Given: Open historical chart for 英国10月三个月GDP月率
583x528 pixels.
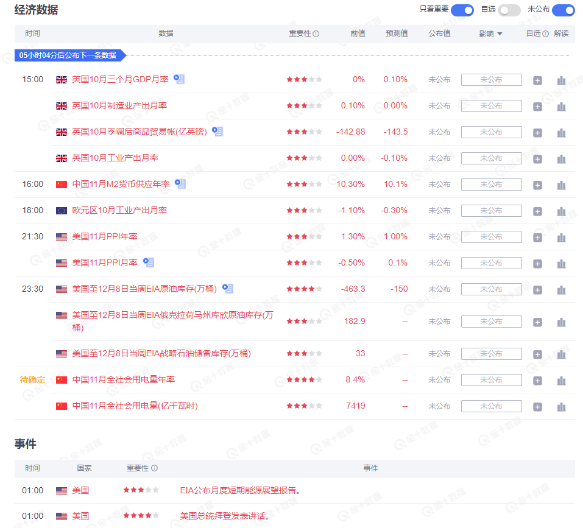Looking at the screenshot, I should pos(561,80).
